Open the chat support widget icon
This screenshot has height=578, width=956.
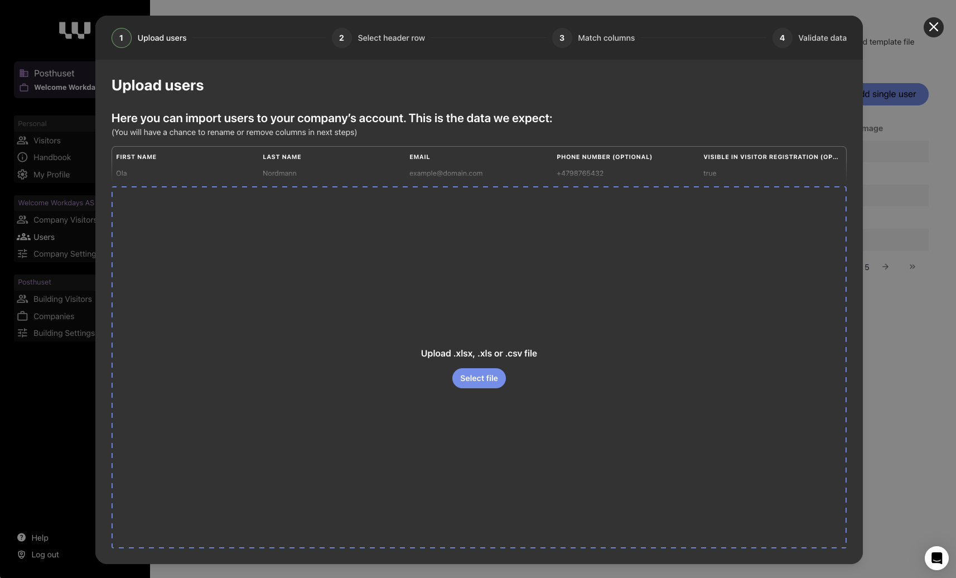(x=936, y=558)
